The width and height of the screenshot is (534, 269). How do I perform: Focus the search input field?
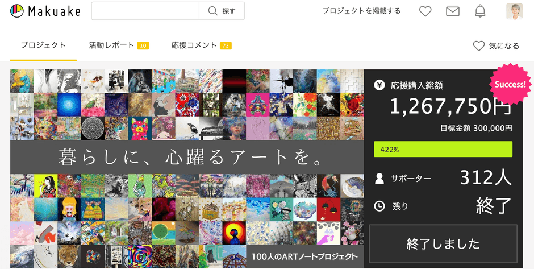(145, 11)
